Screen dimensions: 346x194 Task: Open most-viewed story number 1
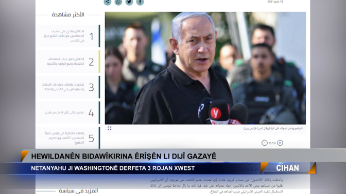pos(68,36)
